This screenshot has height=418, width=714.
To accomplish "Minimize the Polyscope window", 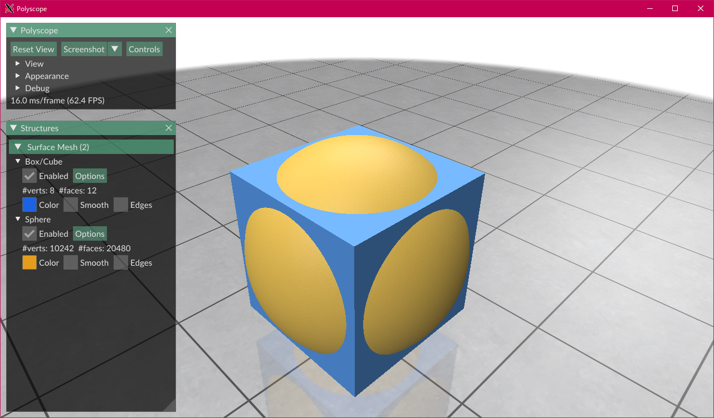I will 649,8.
